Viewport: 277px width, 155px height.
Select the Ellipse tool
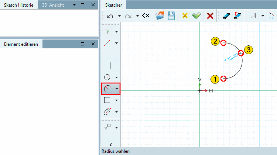[x=107, y=111]
